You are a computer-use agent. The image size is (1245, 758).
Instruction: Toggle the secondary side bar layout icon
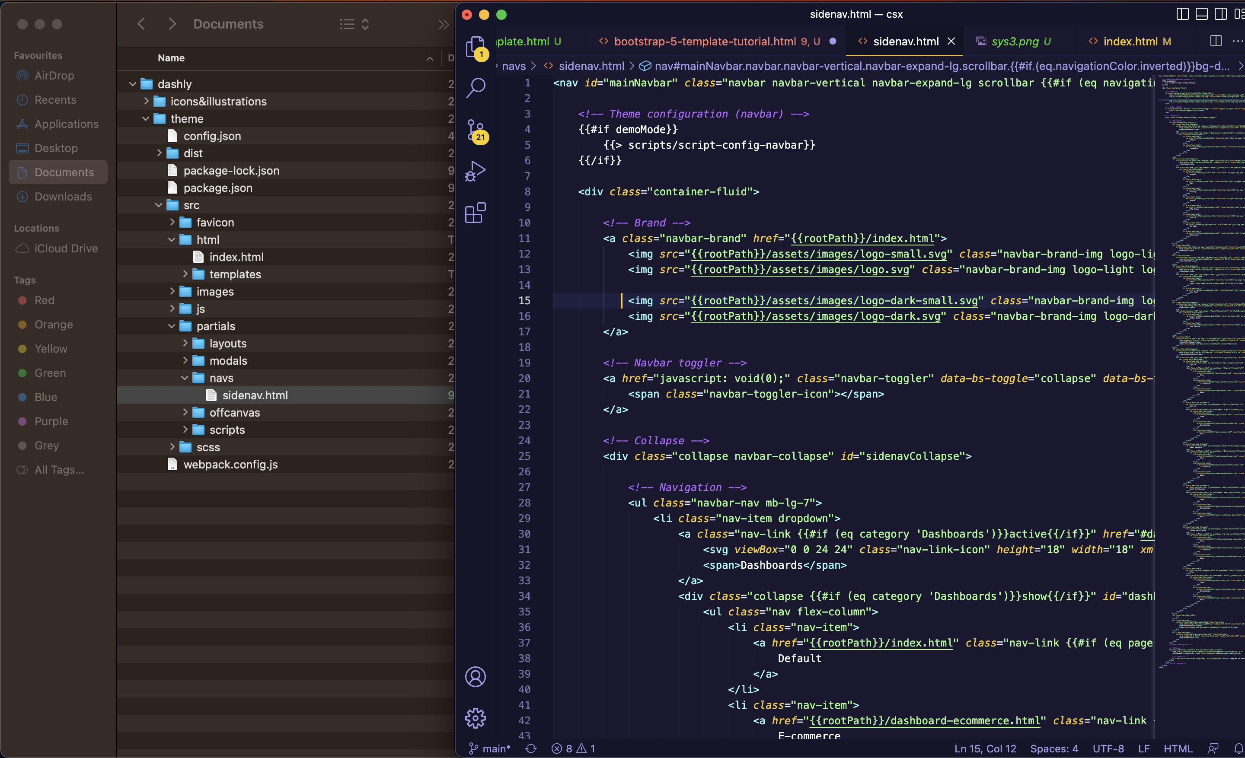(x=1221, y=14)
